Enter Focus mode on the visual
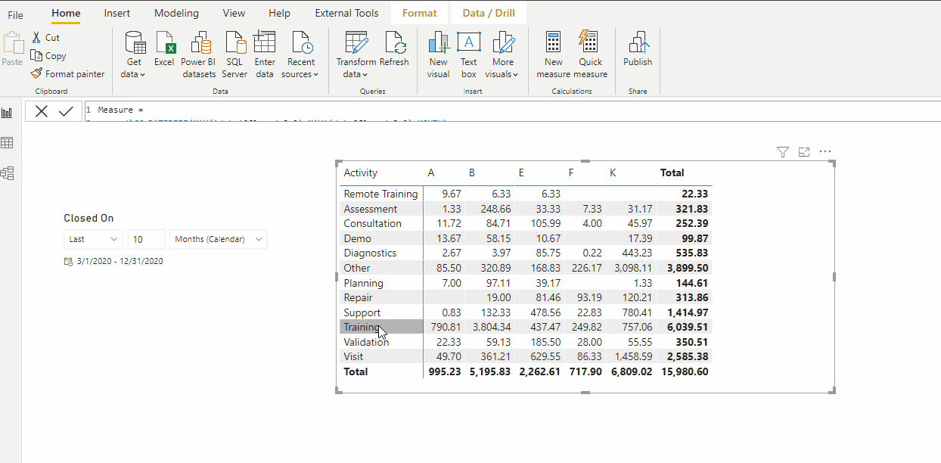This screenshot has height=463, width=941. 804,152
